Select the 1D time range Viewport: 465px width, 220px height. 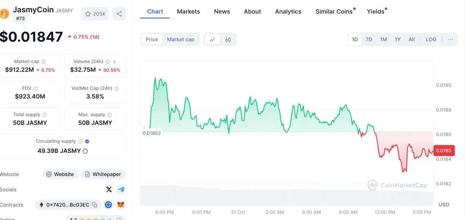point(355,39)
